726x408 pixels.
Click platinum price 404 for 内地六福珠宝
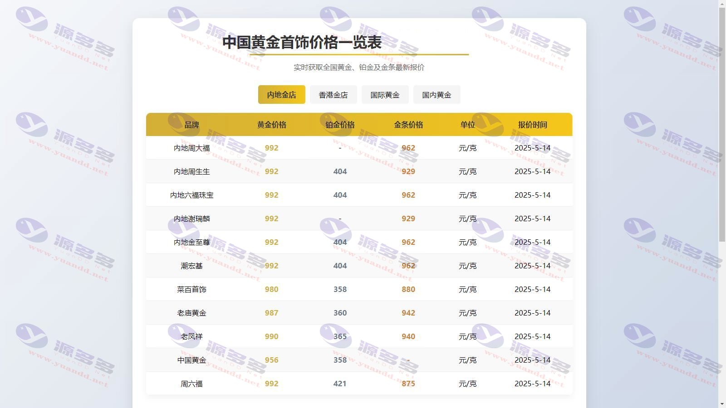(x=340, y=195)
